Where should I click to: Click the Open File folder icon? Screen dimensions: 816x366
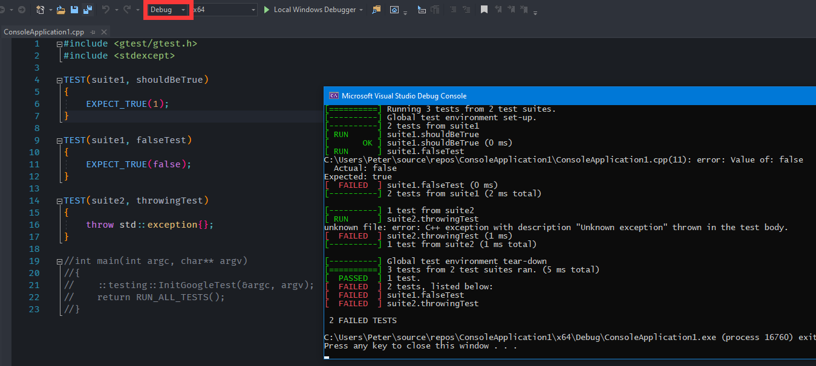tap(60, 10)
